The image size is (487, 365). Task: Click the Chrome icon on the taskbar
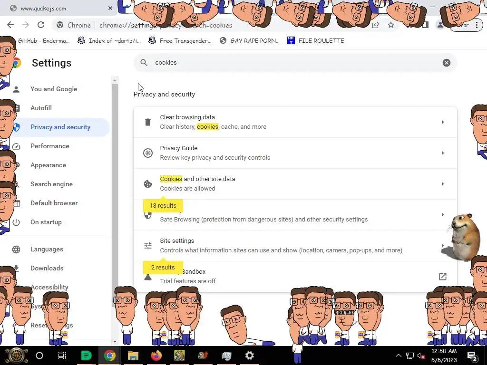[109, 355]
